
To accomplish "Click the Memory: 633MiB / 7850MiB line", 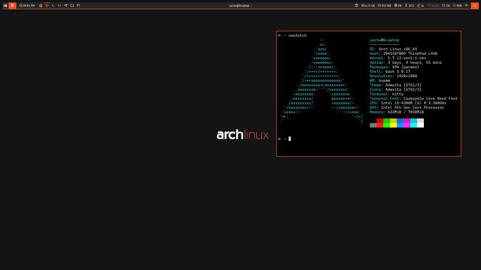I will point(396,112).
